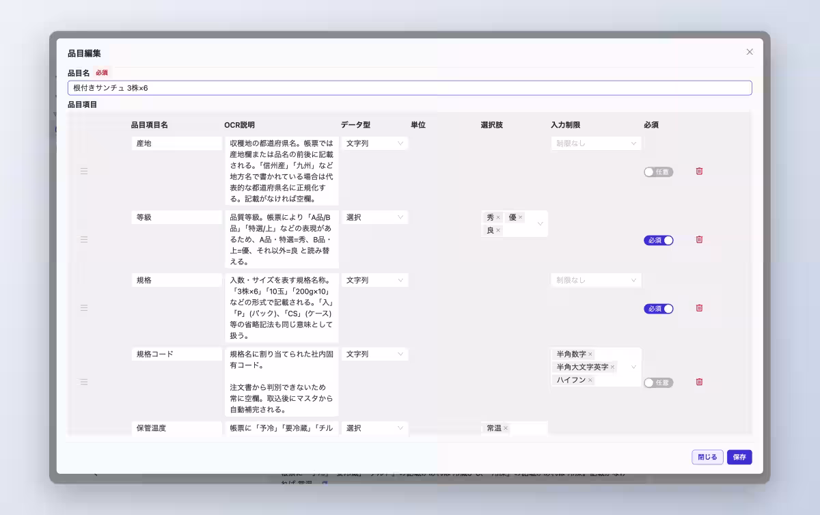820x515 pixels.
Task: Click the データ型 column header
Action: pos(355,125)
